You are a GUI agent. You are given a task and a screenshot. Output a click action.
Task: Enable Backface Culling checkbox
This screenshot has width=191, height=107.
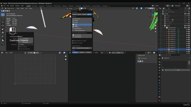tap(73, 43)
